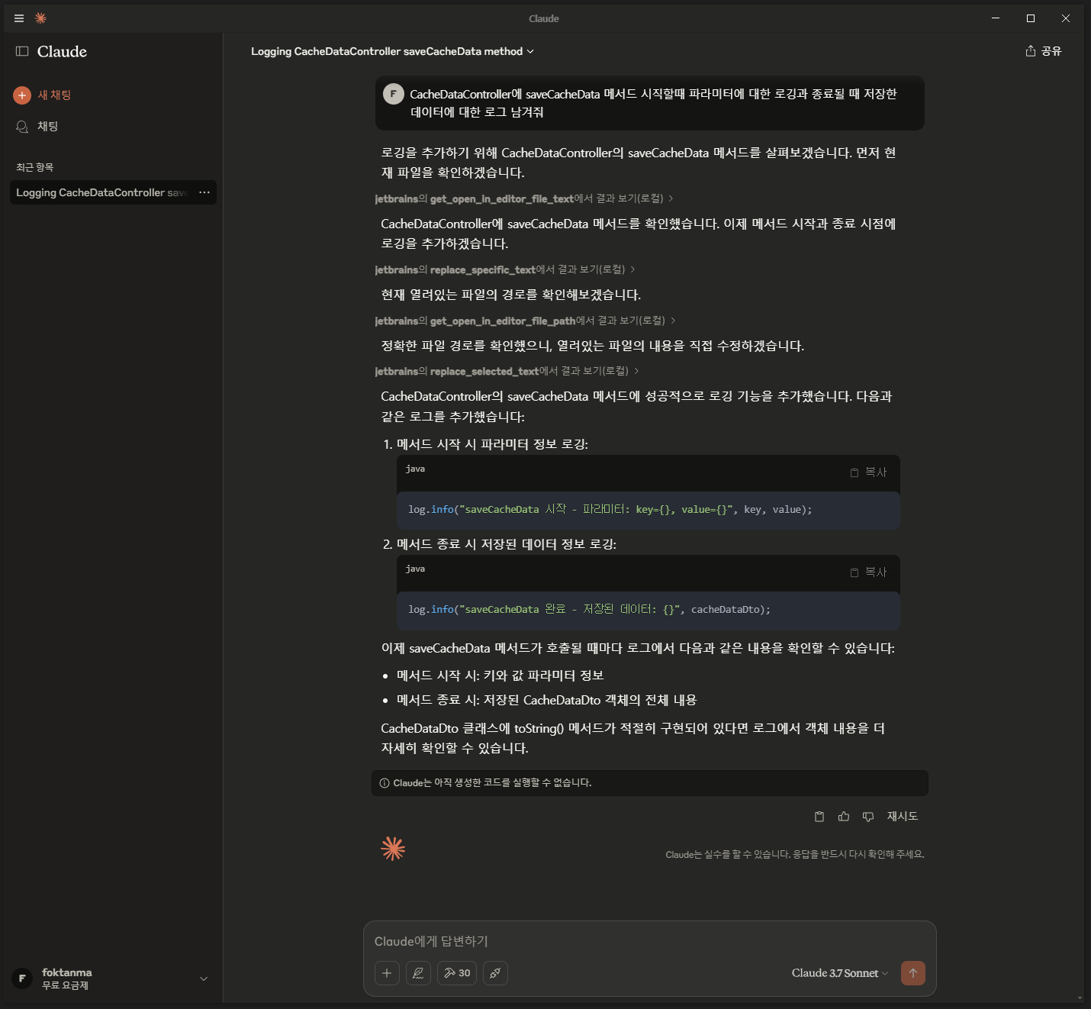The height and width of the screenshot is (1009, 1091).
Task: Click the foktanma profile avatar
Action: pyautogui.click(x=22, y=978)
